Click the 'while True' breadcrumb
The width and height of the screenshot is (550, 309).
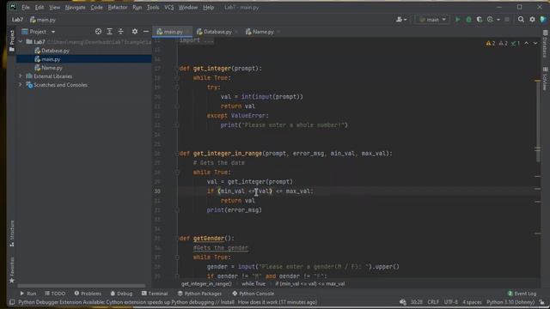(254, 284)
